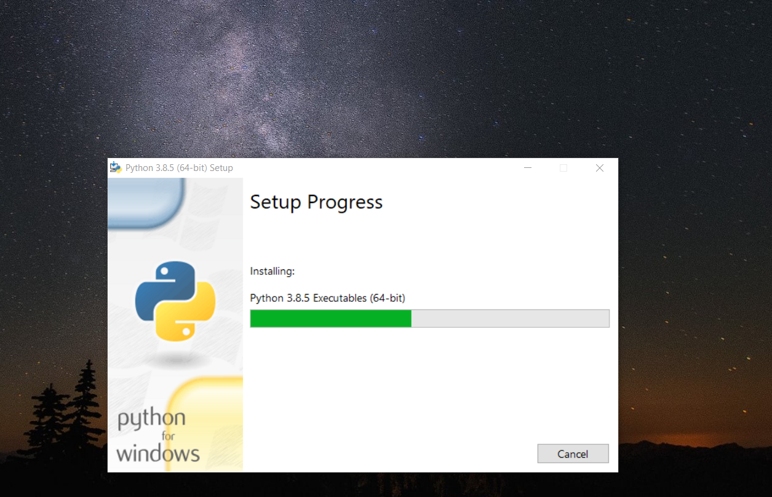The width and height of the screenshot is (772, 497).
Task: Click the Python 3.8.5 Executables (64-bit) text
Action: pyautogui.click(x=327, y=298)
